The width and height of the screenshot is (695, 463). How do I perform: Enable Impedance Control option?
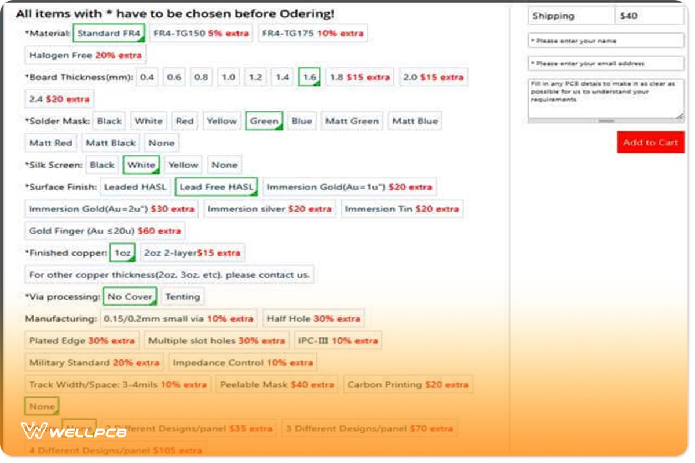point(242,362)
